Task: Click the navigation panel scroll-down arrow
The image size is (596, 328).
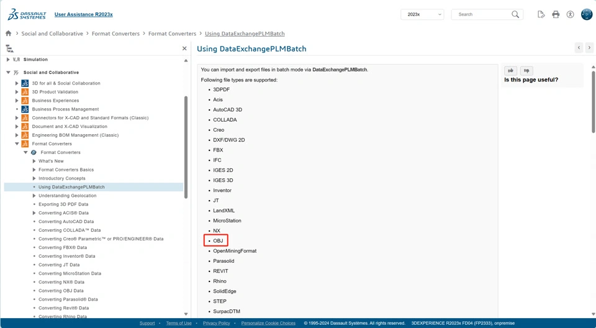Action: point(186,314)
